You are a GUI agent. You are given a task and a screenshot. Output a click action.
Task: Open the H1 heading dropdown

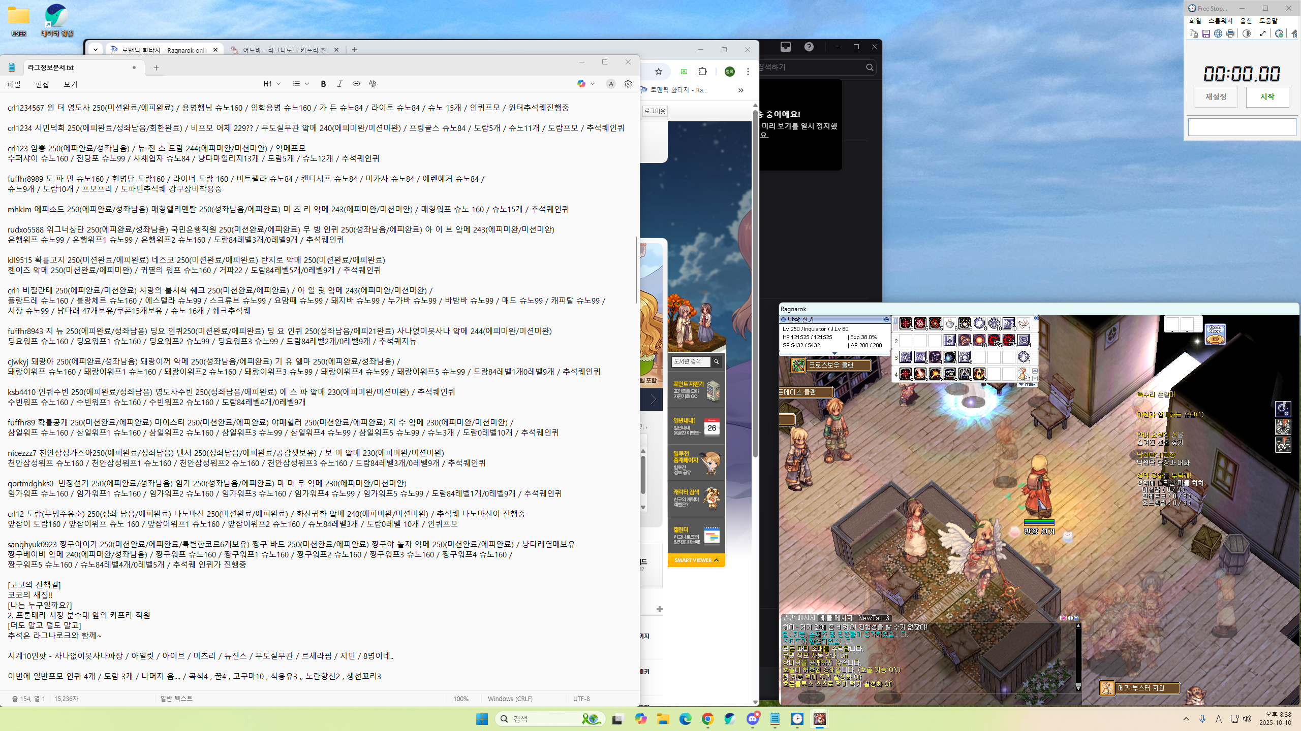272,84
